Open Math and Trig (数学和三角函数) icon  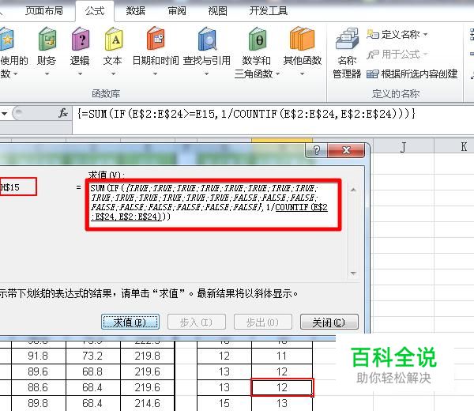click(x=257, y=39)
